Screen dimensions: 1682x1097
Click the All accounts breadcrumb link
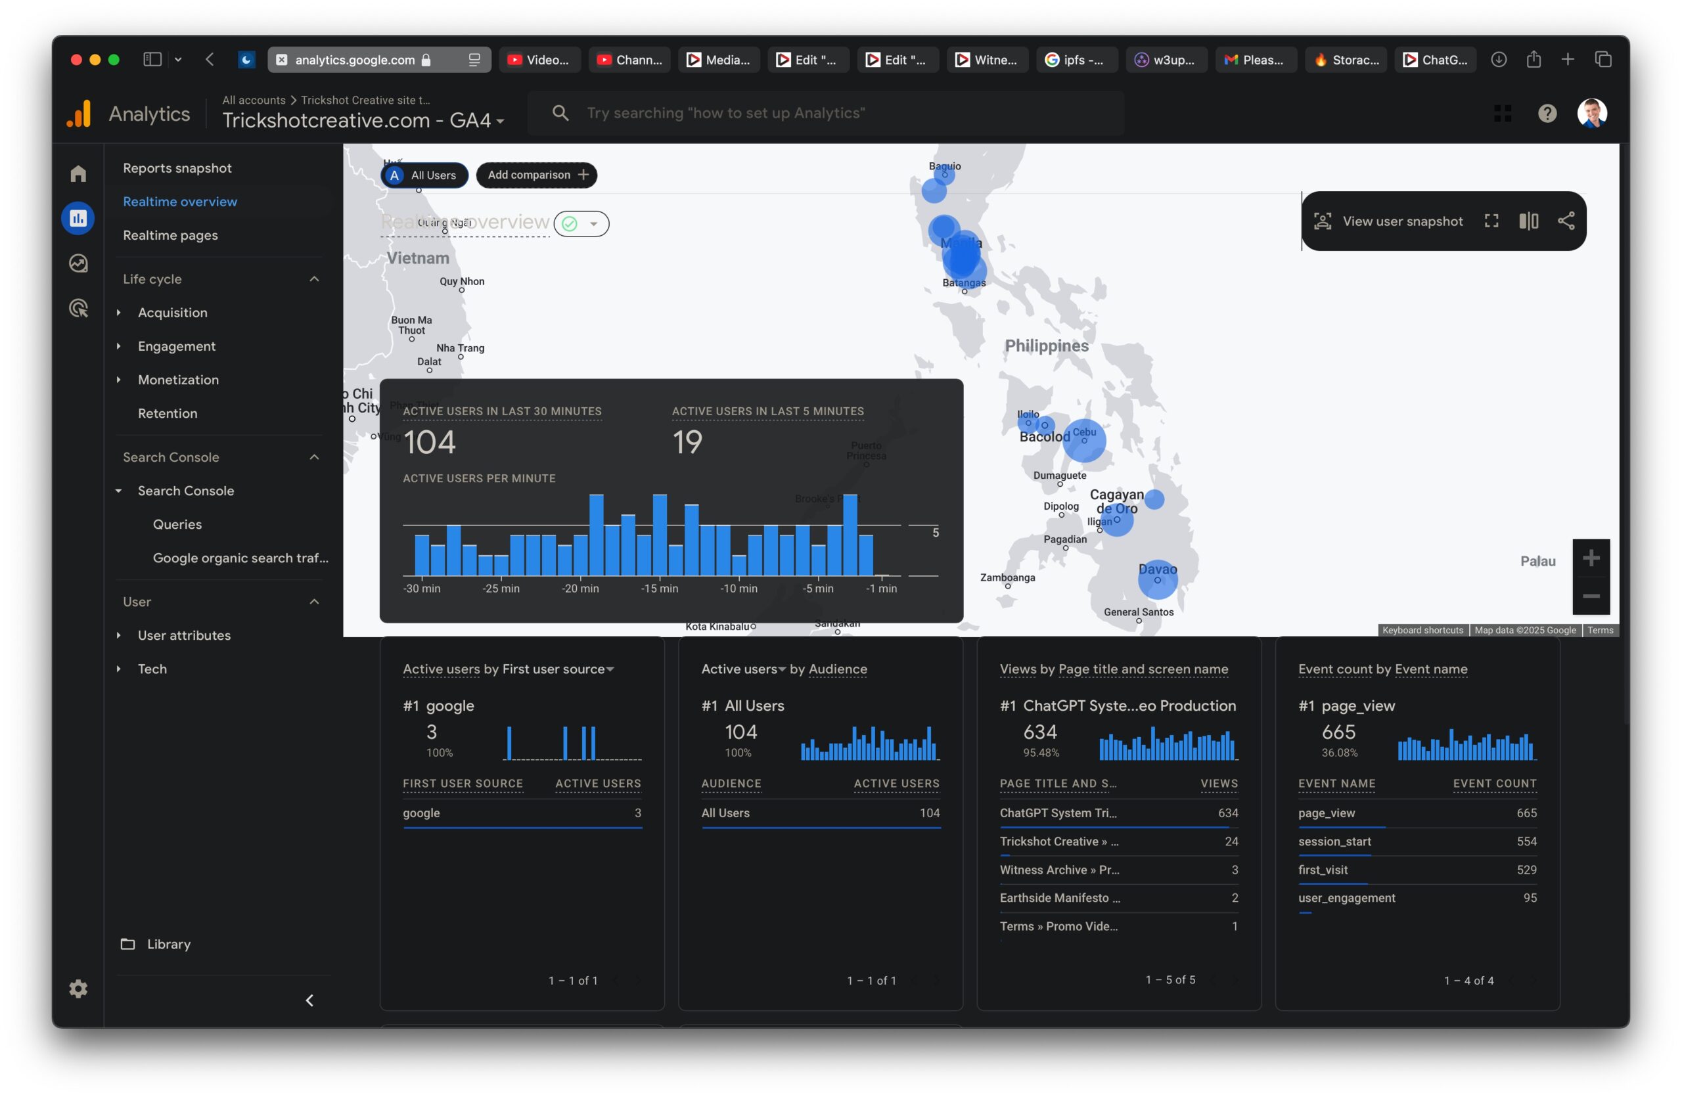point(254,101)
